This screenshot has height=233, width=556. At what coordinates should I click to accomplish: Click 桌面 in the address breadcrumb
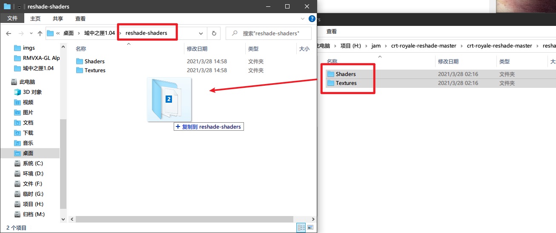69,33
